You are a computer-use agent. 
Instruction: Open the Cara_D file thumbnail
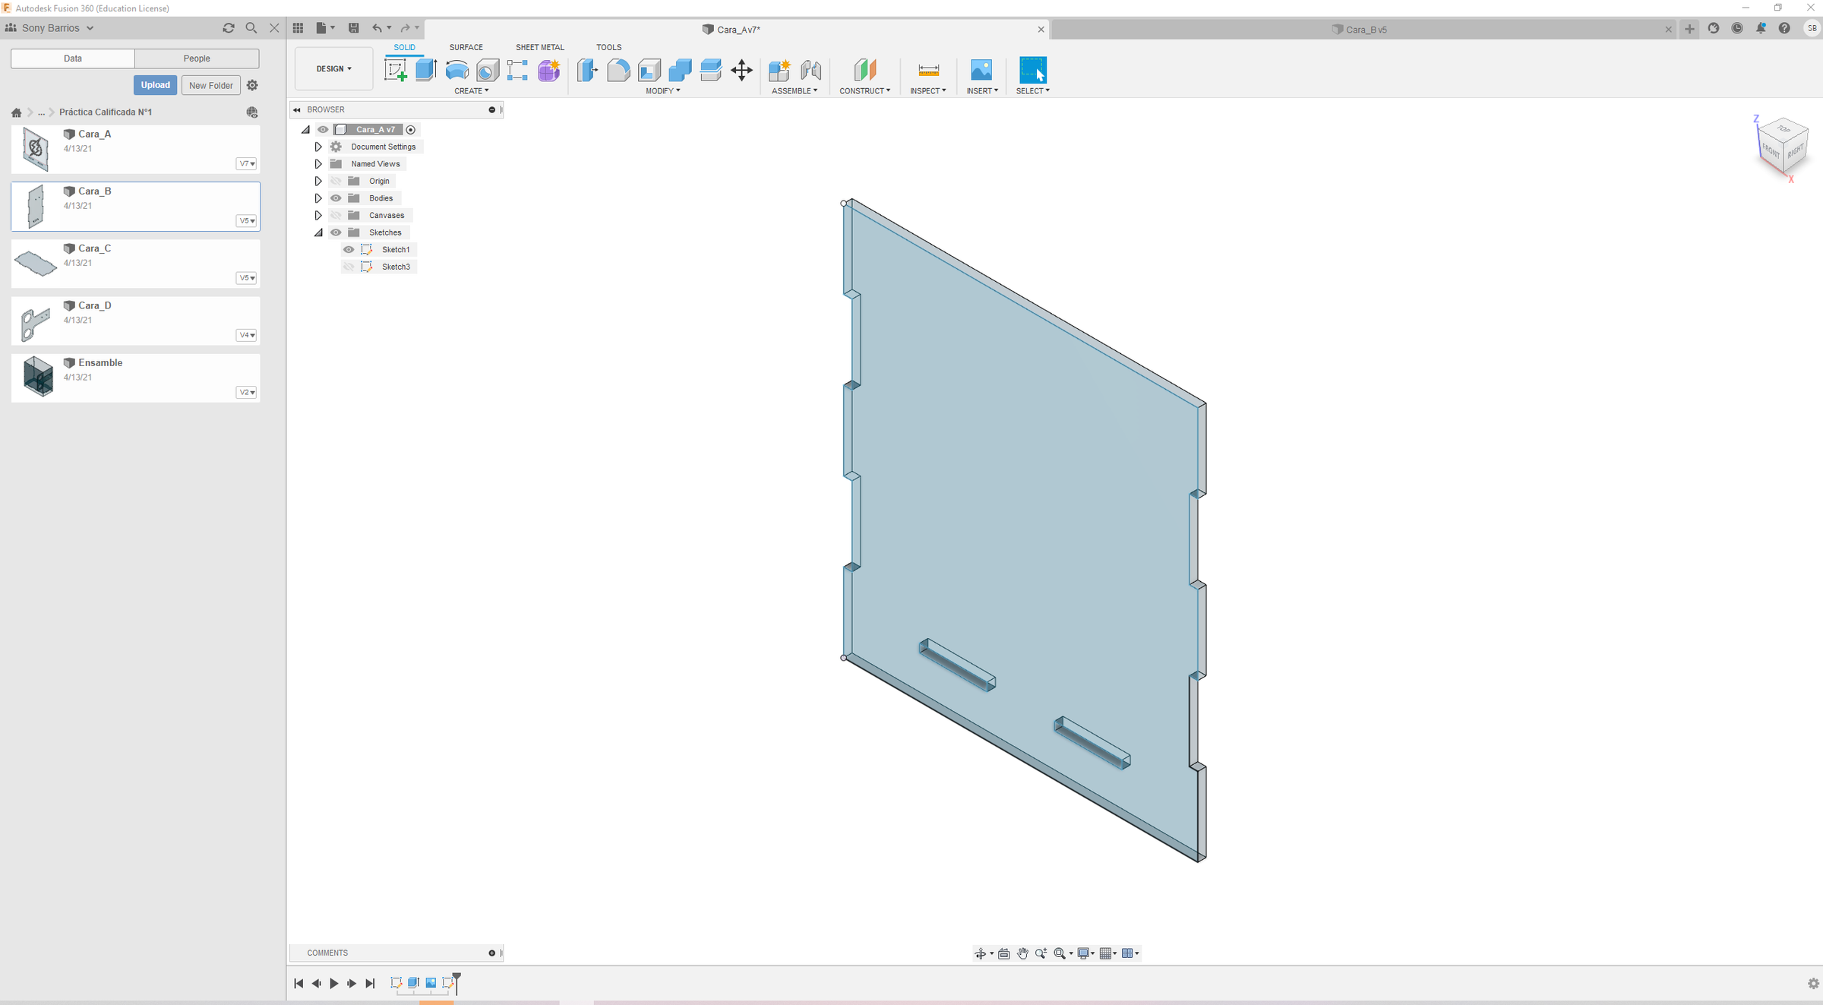point(36,323)
